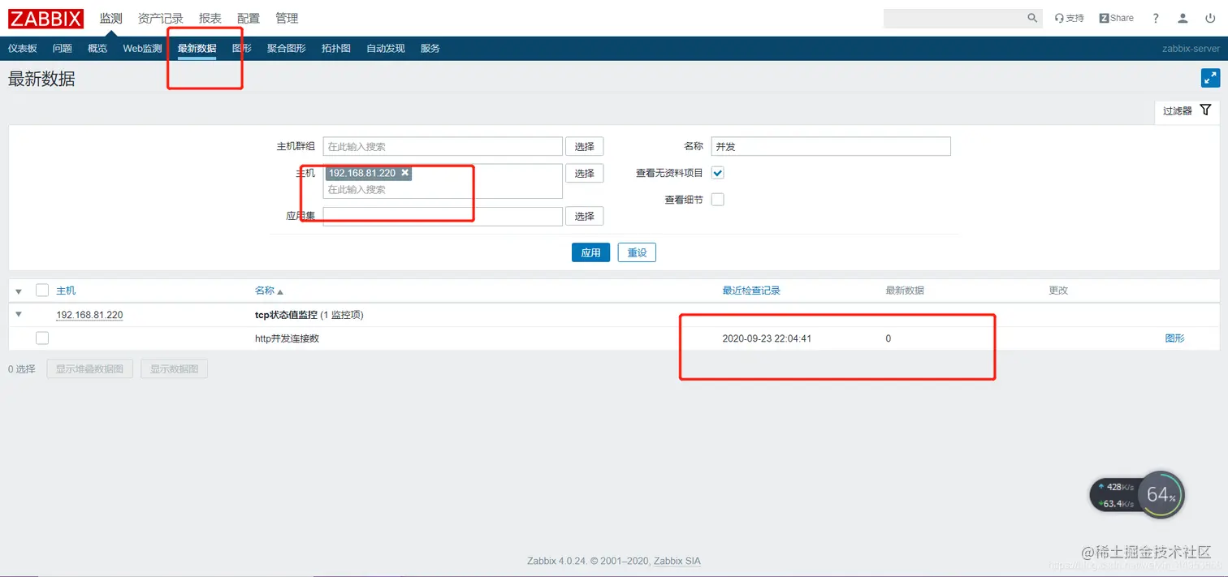Click the host field search input
Screen dimensions: 1228x577
pyautogui.click(x=443, y=189)
